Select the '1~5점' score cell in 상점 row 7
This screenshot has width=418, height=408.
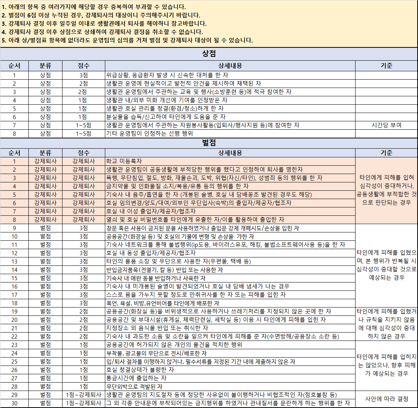[83, 125]
